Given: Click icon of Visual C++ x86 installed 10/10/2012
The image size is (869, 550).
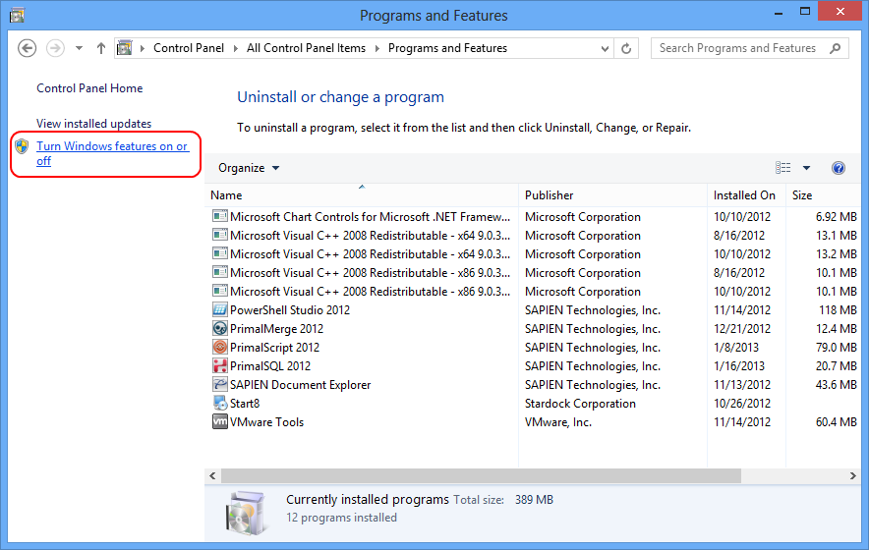Looking at the screenshot, I should pyautogui.click(x=220, y=291).
